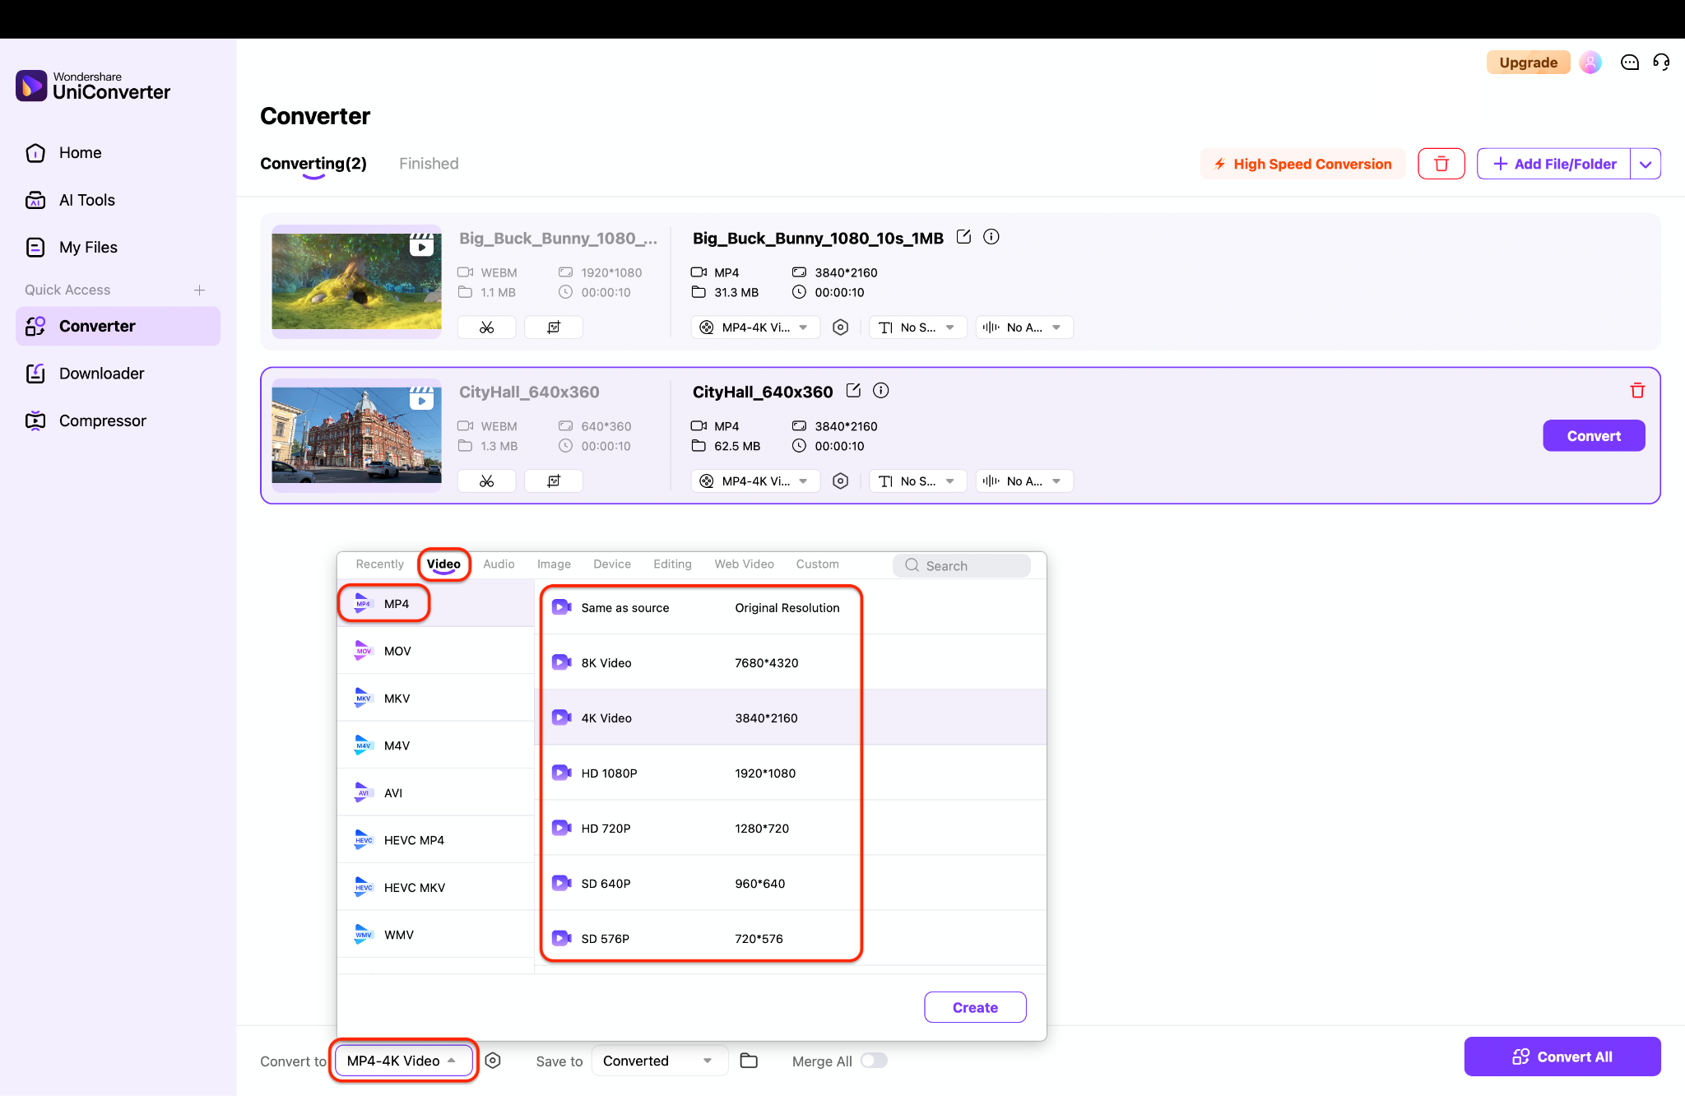This screenshot has width=1685, height=1096.
Task: Toggle the Merge All switch
Action: point(874,1061)
